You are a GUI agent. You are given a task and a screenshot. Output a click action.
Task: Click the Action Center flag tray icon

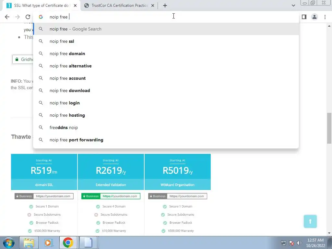pyautogui.click(x=291, y=243)
